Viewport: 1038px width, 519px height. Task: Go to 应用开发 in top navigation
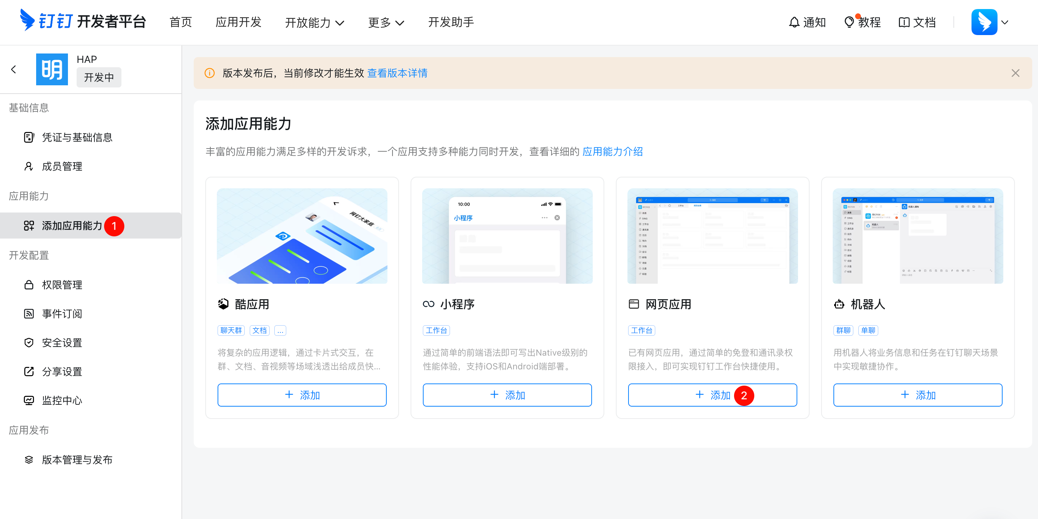click(x=238, y=22)
